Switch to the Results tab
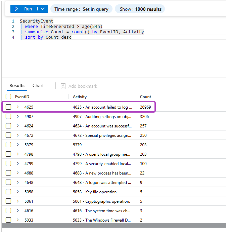The image size is (226, 232). click(x=17, y=85)
